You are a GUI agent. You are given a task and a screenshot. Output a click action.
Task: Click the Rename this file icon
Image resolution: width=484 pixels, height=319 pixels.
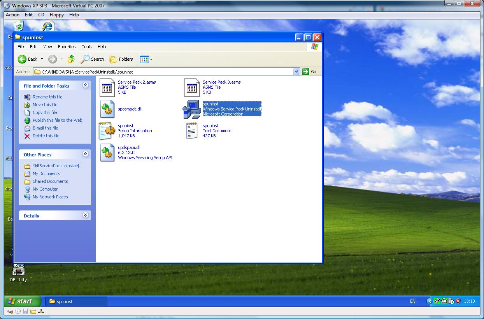(x=27, y=97)
